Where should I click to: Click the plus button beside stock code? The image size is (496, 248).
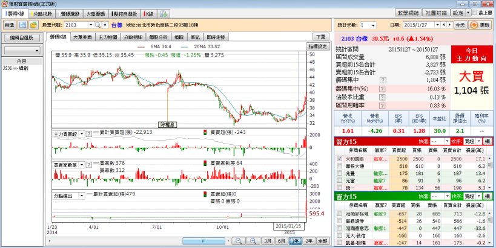pos(105,25)
